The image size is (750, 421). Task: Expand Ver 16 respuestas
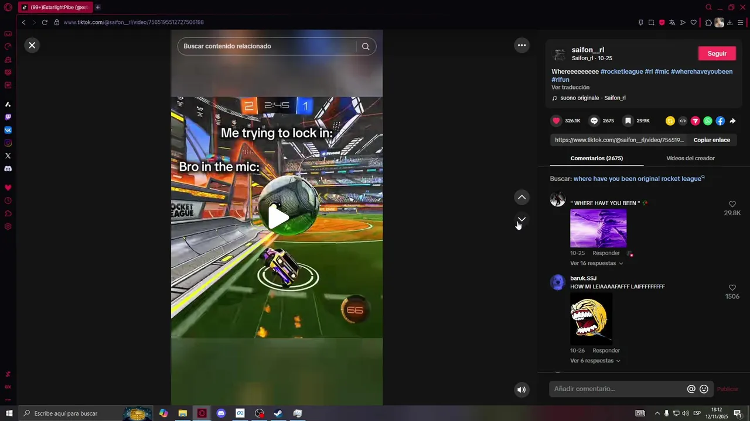[596, 263]
